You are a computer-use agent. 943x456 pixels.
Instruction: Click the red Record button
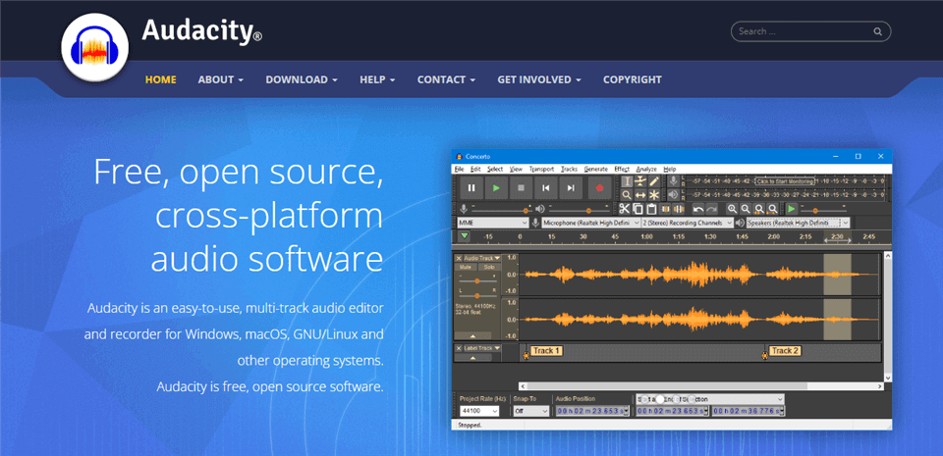click(599, 188)
